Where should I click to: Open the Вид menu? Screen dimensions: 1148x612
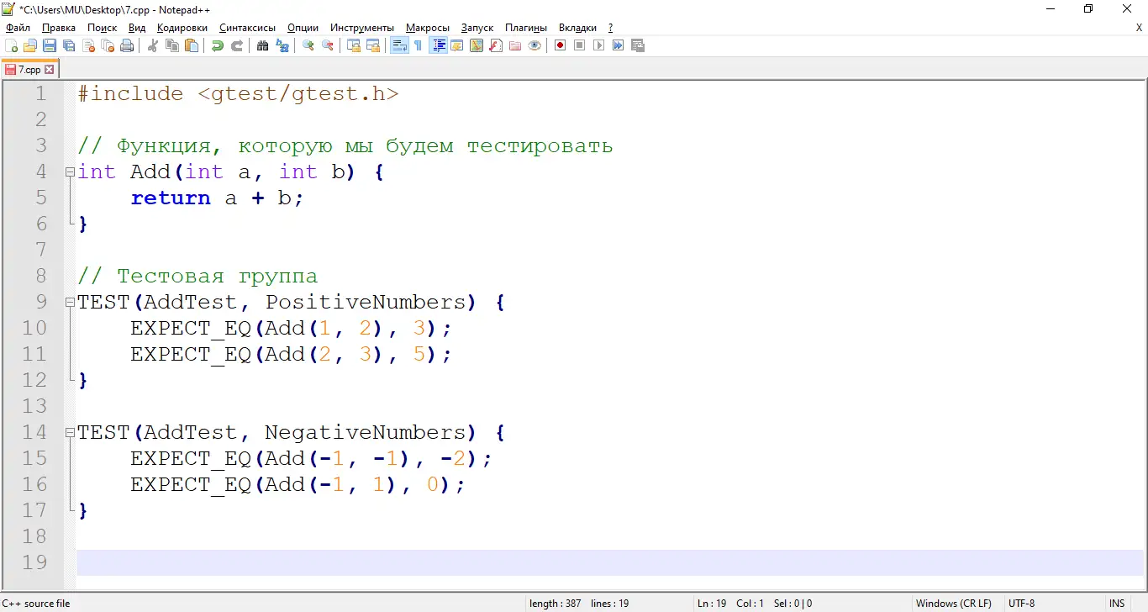(x=137, y=28)
